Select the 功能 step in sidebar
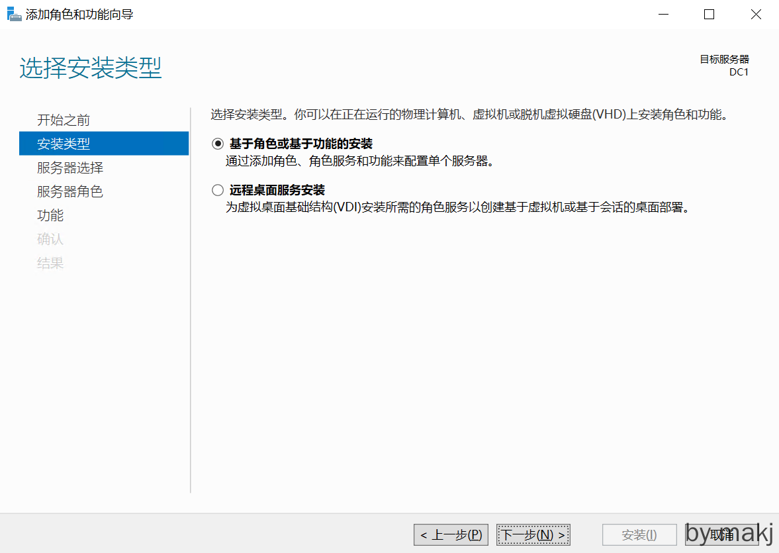 pos(50,215)
